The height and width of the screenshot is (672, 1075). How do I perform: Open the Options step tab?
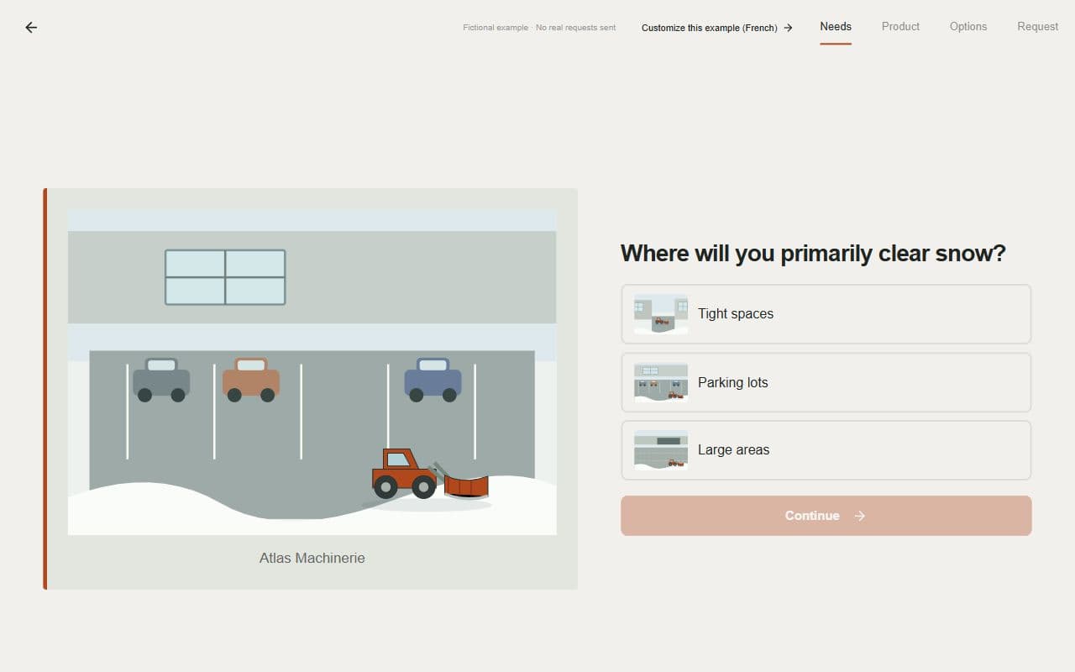point(968,27)
